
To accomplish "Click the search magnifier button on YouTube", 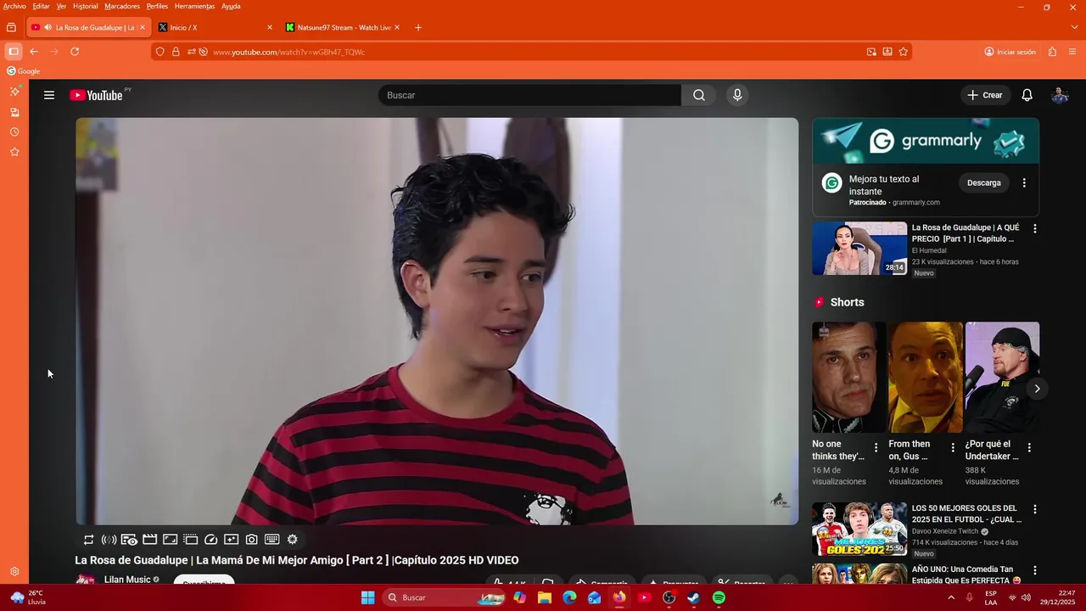I will [x=698, y=95].
